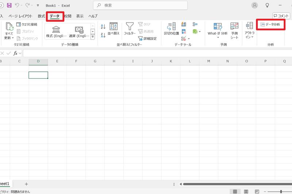Undo the last action
This screenshot has height=194, width=292.
click(17, 5)
